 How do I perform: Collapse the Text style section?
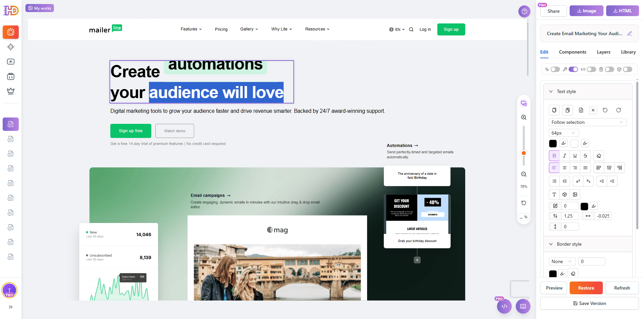point(551,91)
